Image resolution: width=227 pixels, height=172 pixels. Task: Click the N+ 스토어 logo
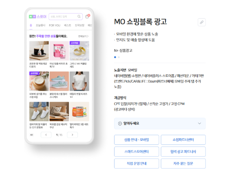38,17
